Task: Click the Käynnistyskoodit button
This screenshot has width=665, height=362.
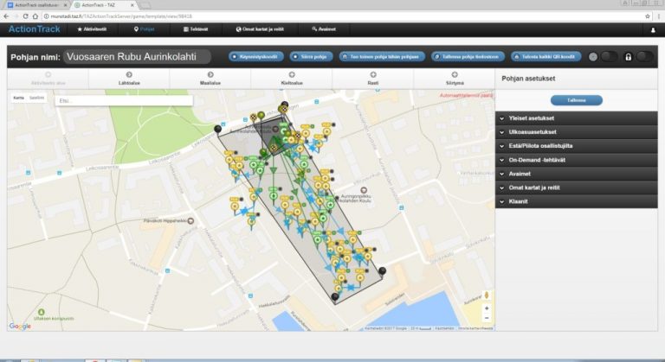Action: click(256, 56)
